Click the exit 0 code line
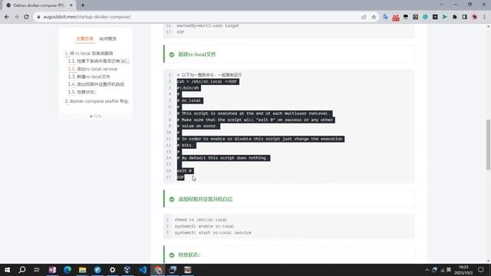 (x=185, y=171)
